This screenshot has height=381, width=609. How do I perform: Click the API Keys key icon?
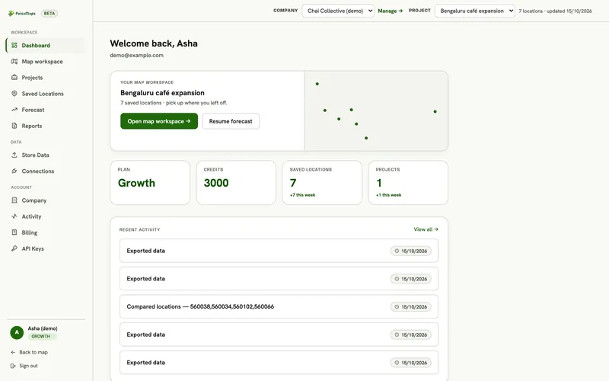pyautogui.click(x=14, y=248)
